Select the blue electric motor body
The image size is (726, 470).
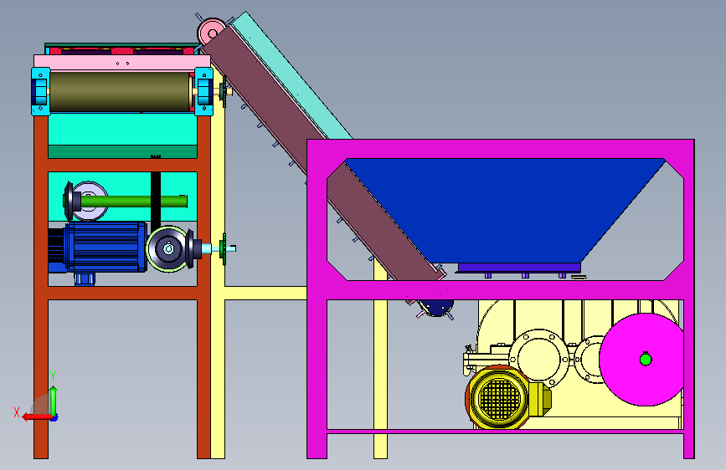[106, 247]
